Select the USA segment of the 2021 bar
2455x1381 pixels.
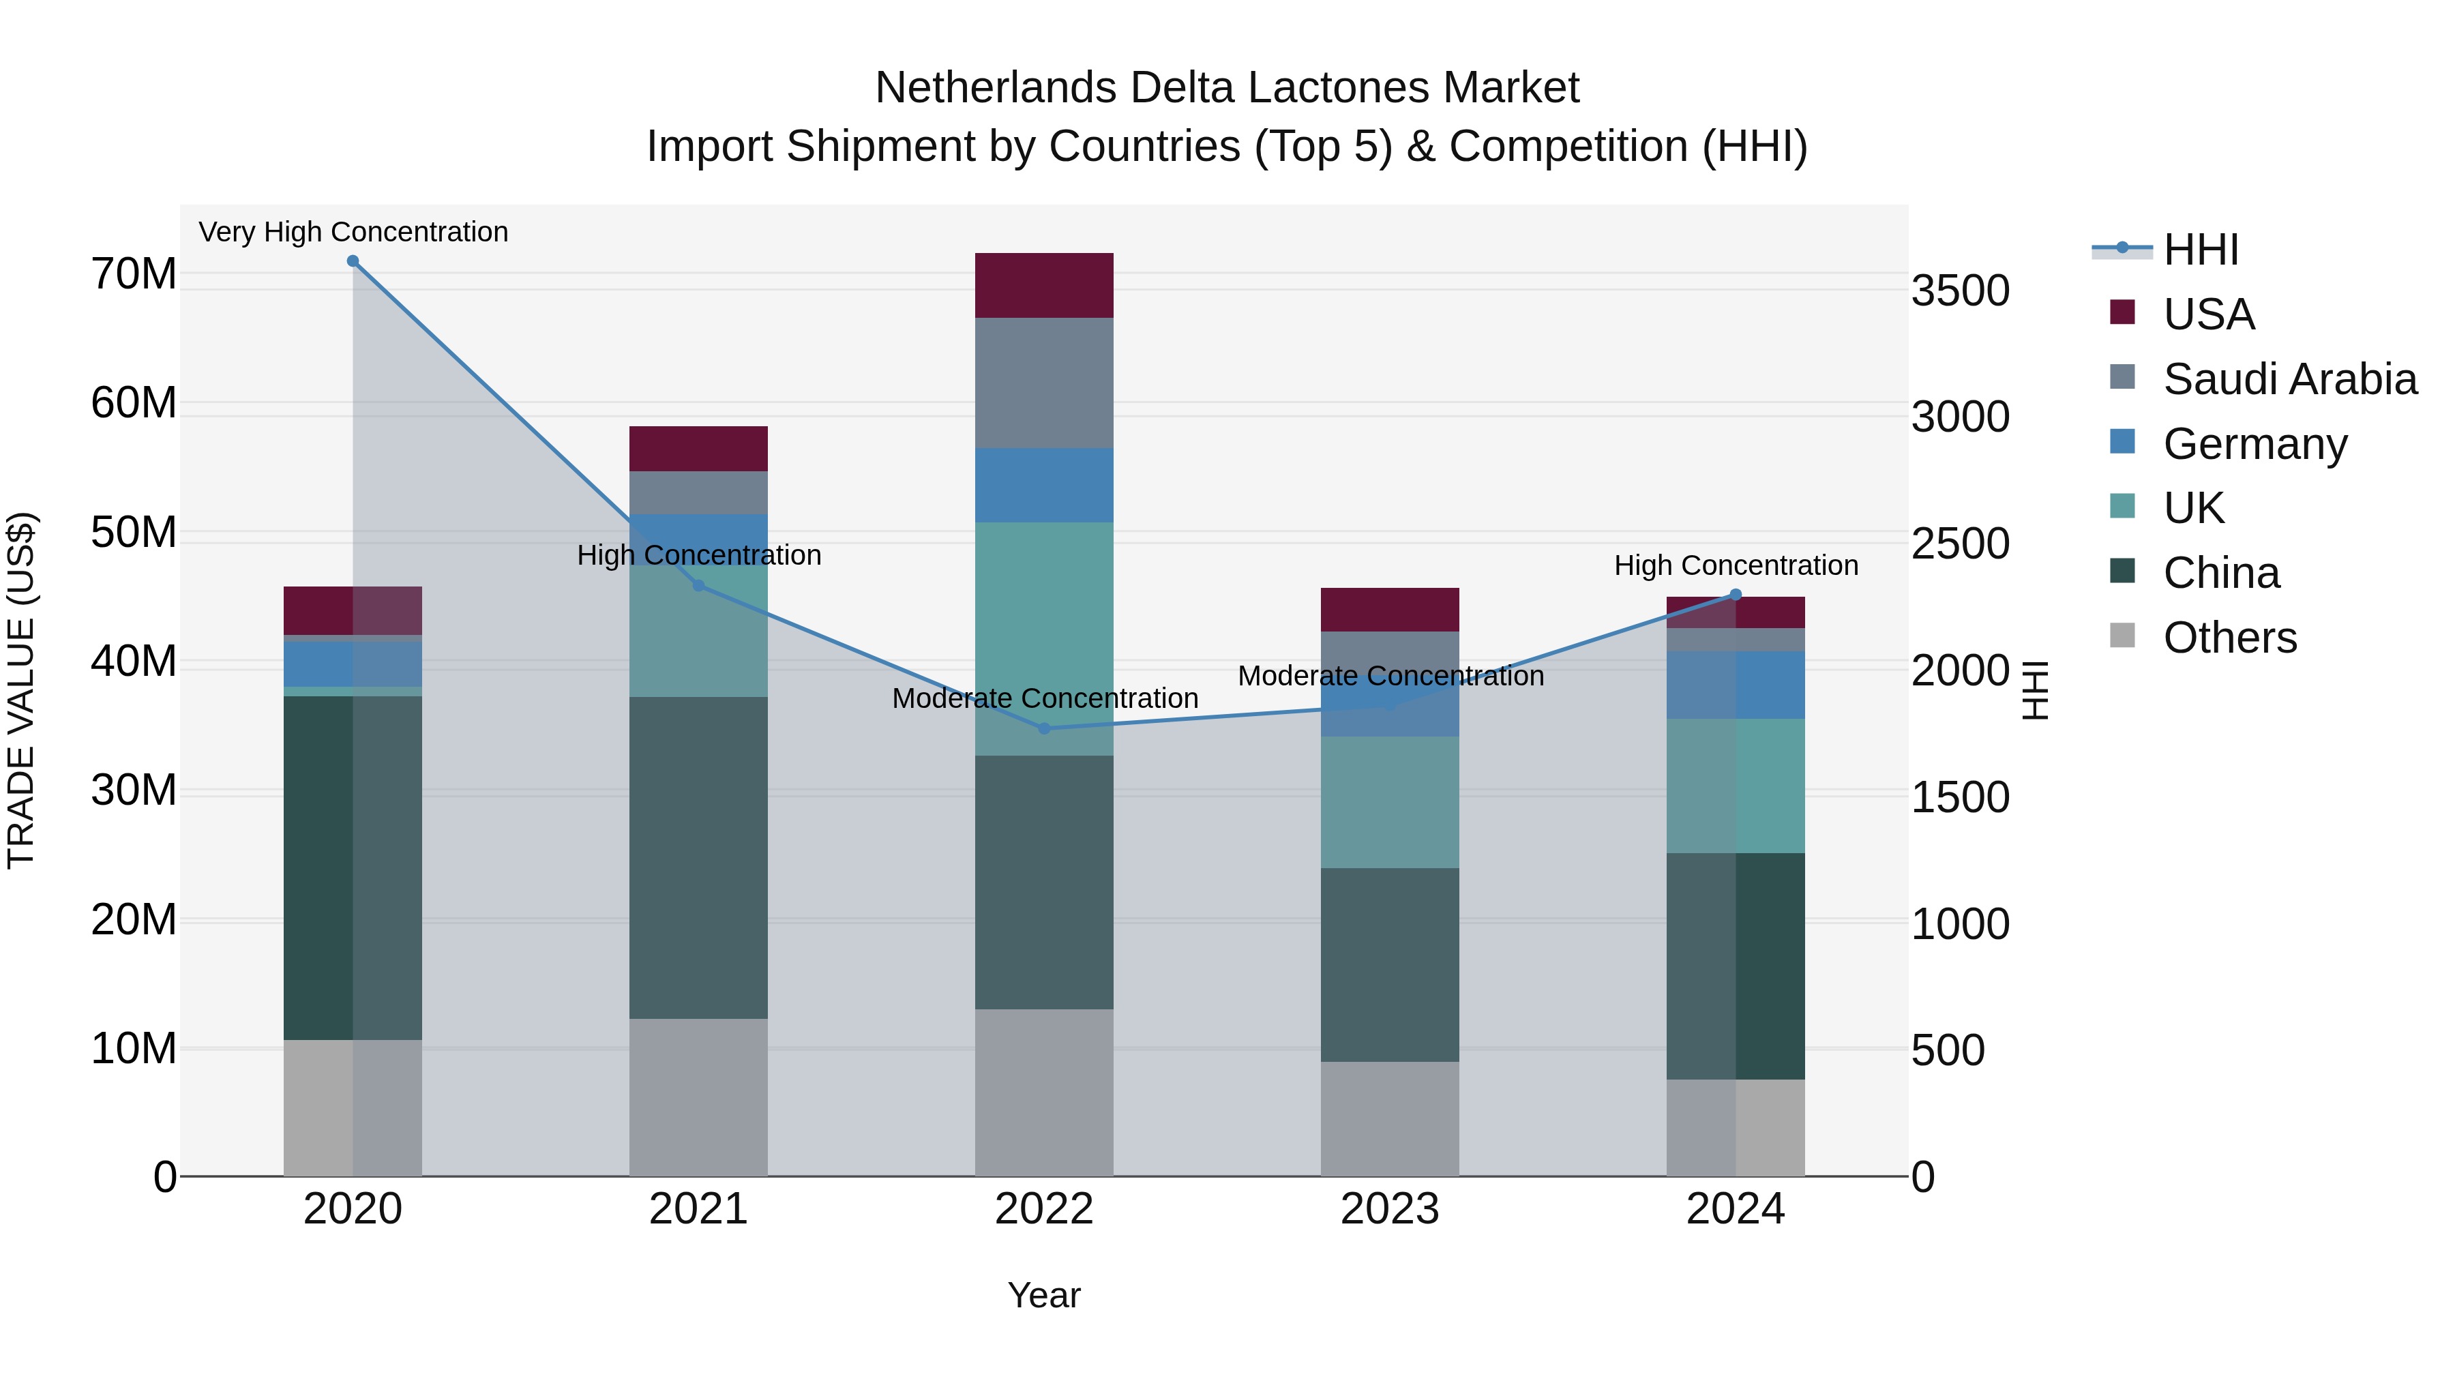pos(698,449)
